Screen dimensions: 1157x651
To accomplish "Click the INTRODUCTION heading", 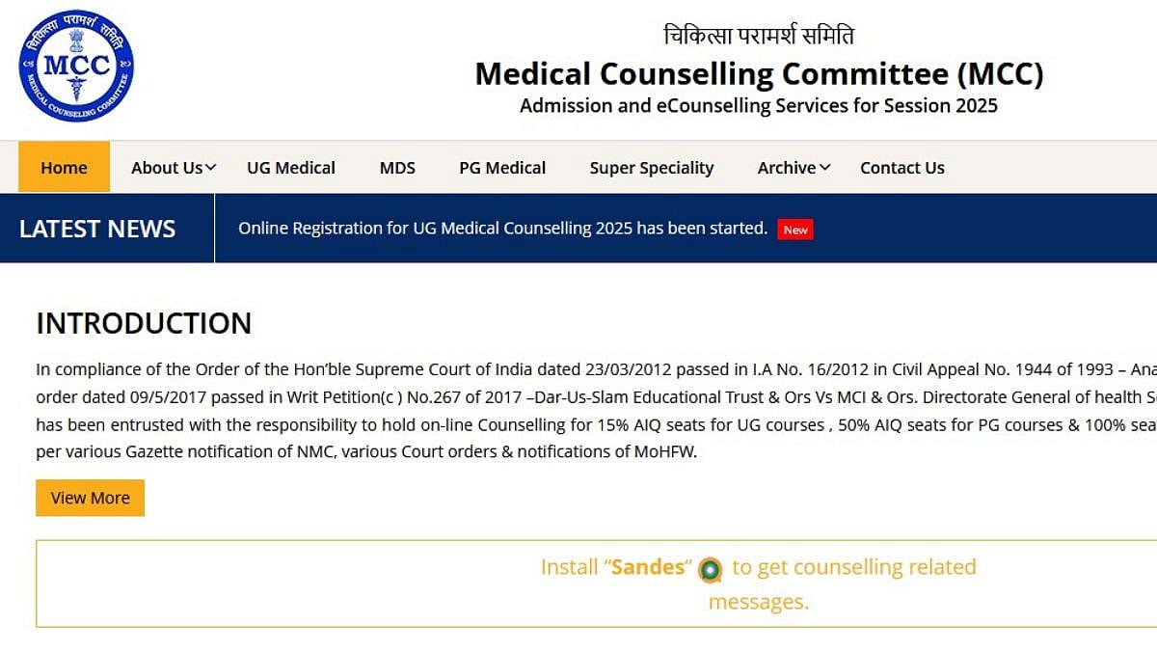I will tap(144, 323).
